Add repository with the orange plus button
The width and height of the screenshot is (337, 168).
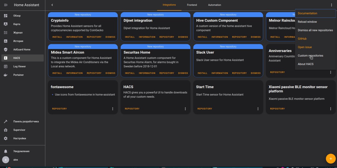[x=331, y=159]
